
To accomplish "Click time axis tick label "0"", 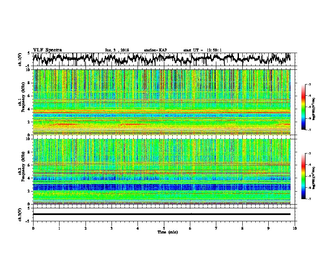I will pos(33,228).
